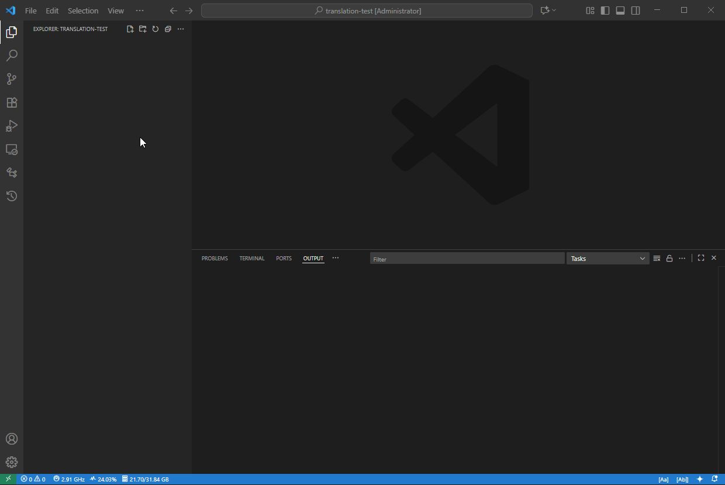Open the Remote Explorer view
Viewport: 725px width, 485px height.
12,149
